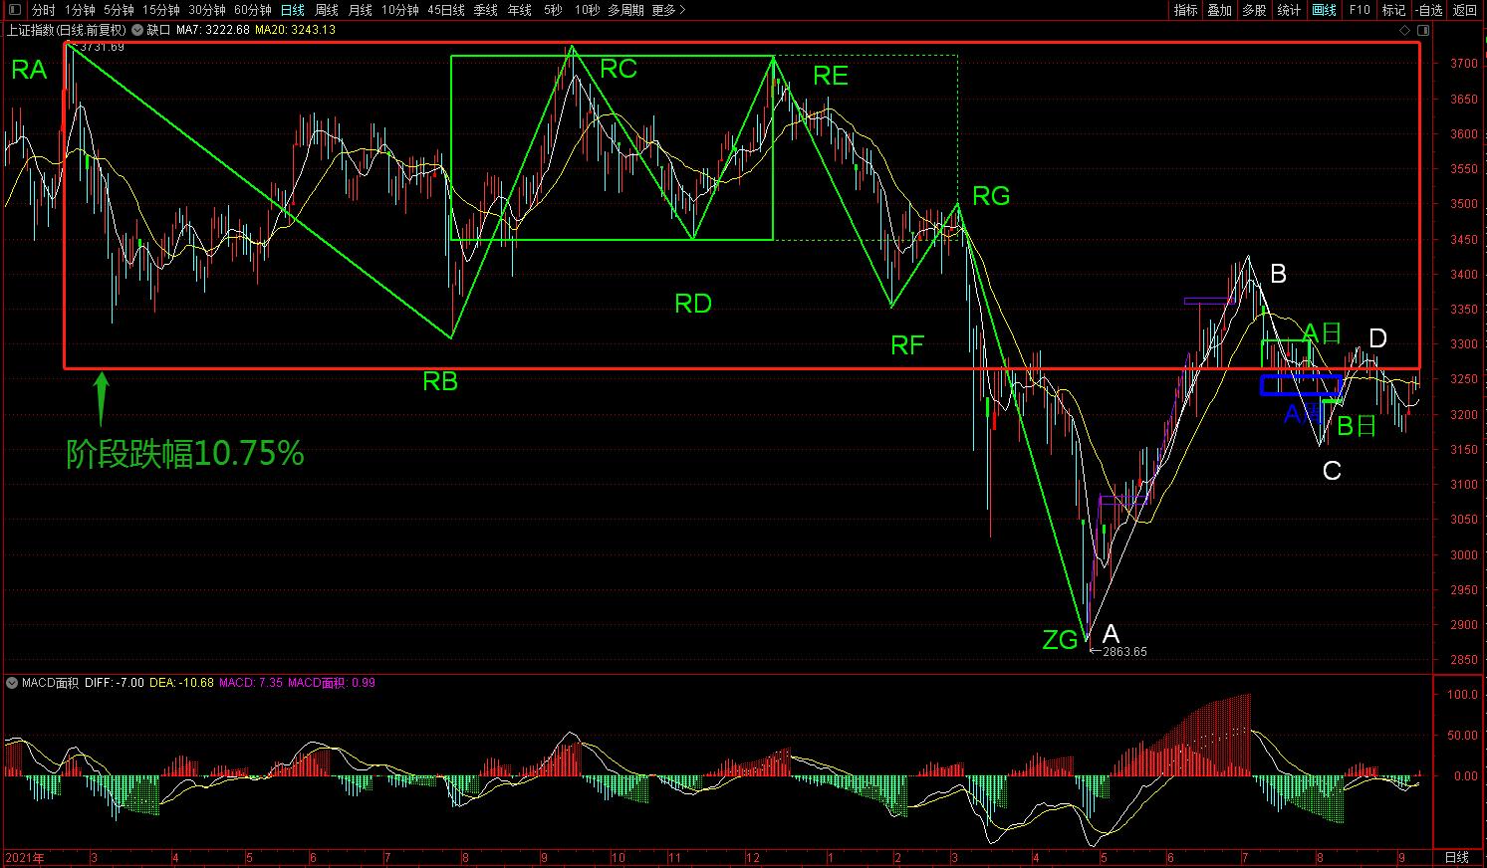Open the 统计 statistics button
This screenshot has height=868, width=1487.
1289,10
